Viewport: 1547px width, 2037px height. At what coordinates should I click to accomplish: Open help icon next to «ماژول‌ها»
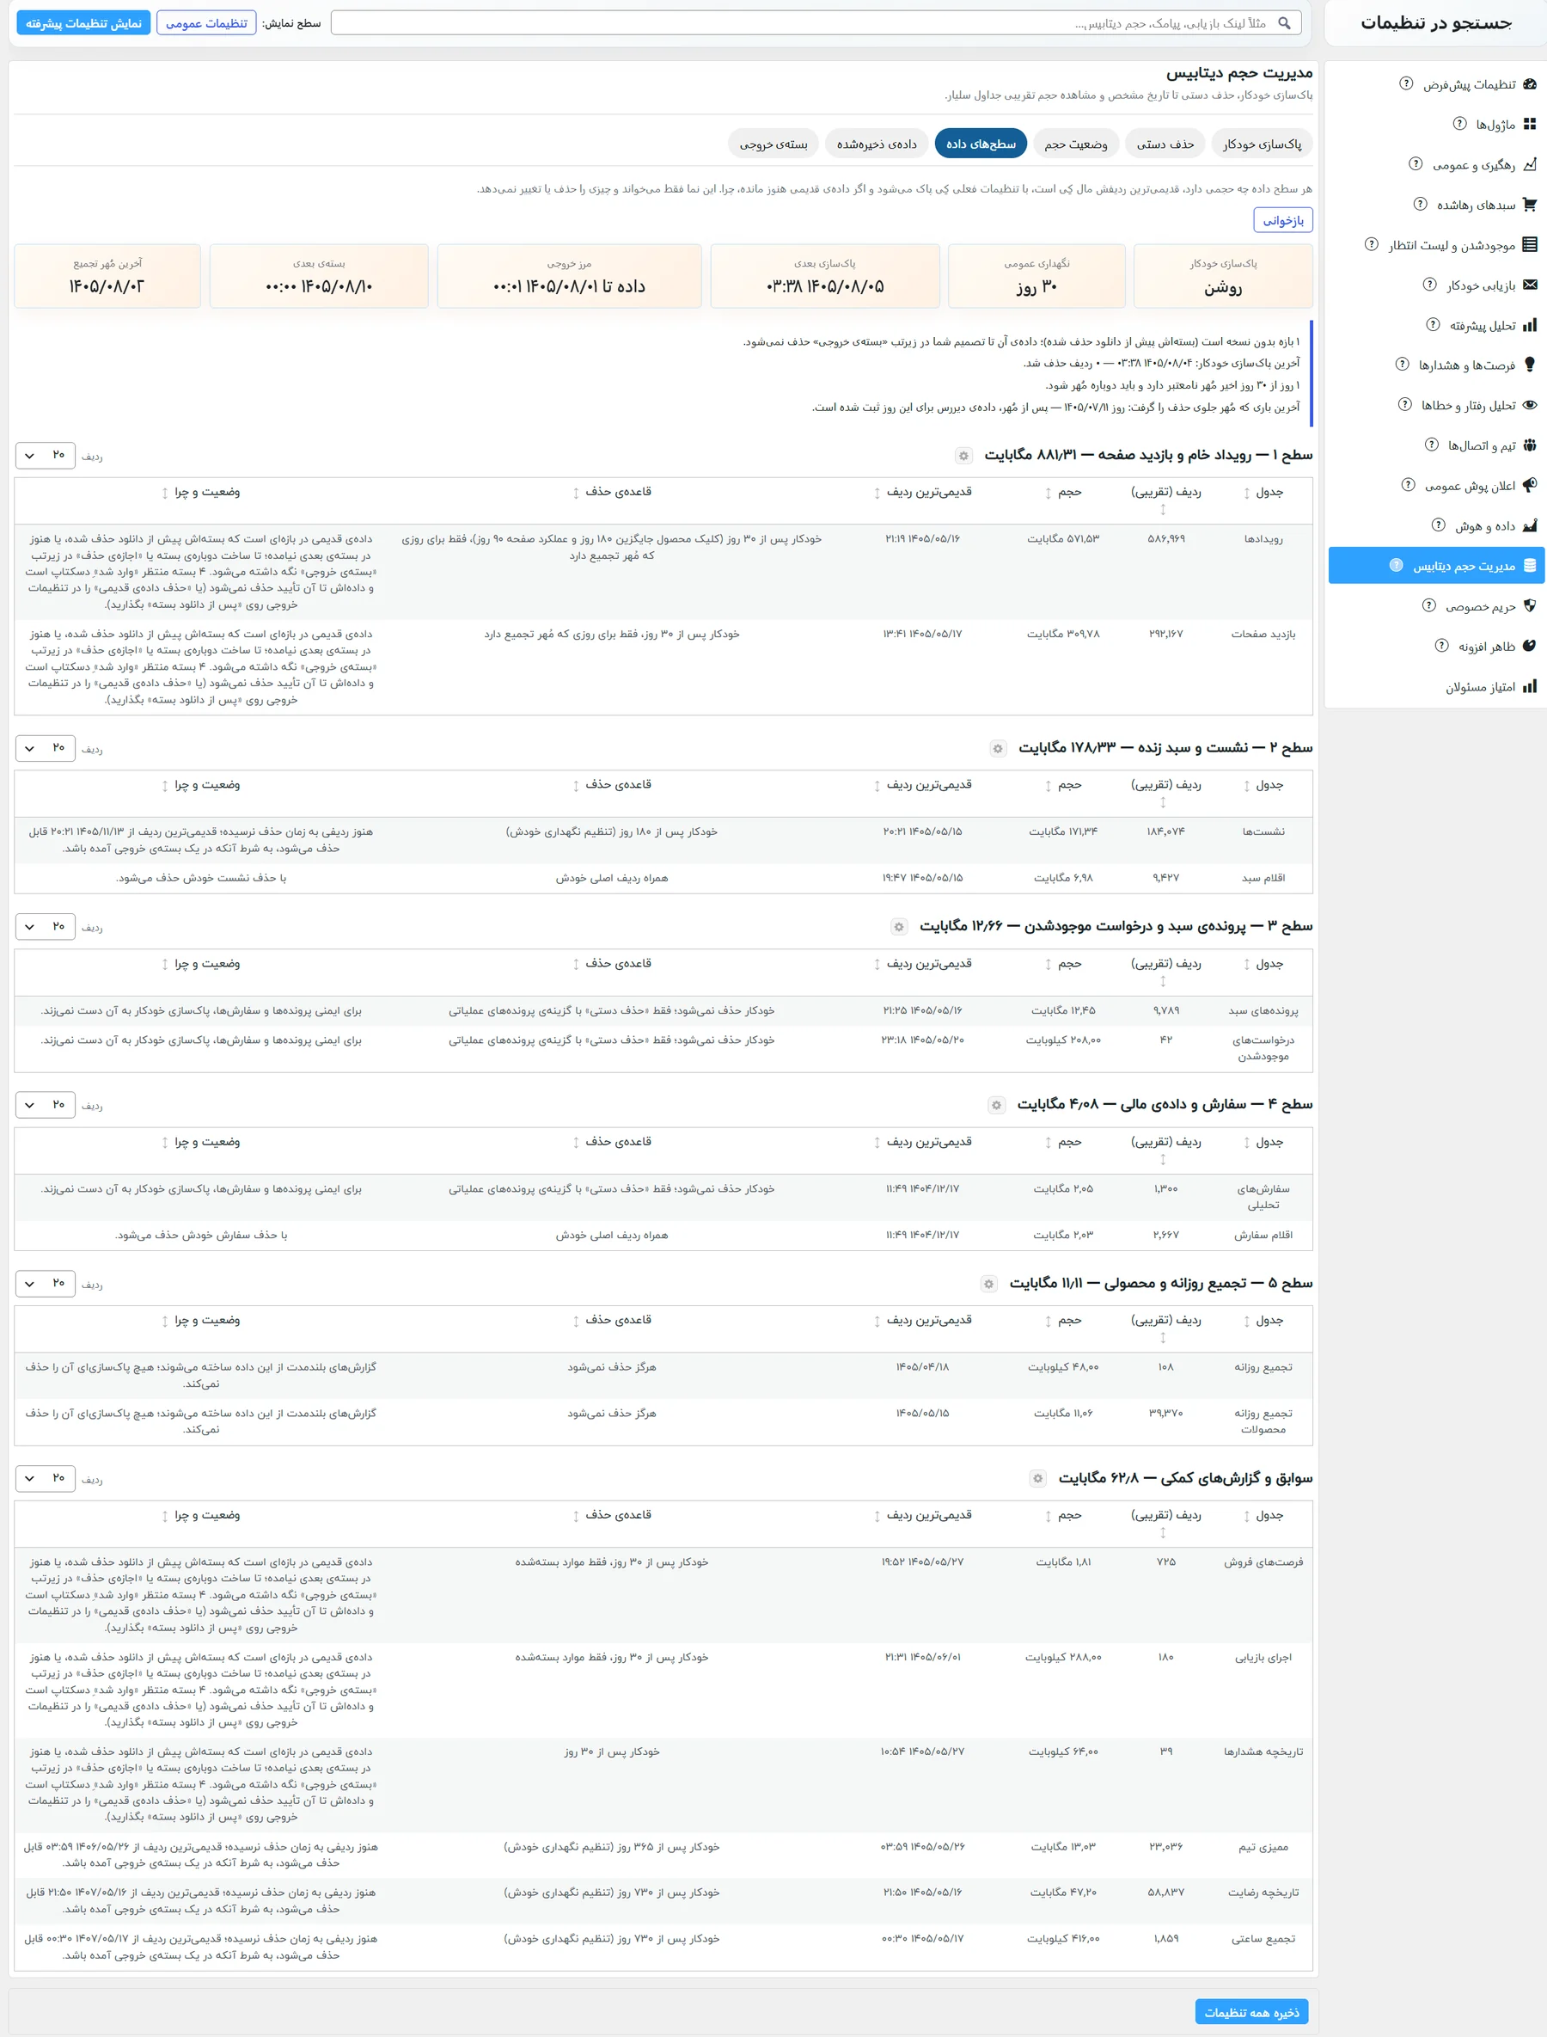(1459, 124)
